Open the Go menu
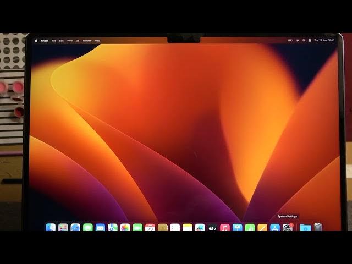The height and width of the screenshot is (264, 352). click(x=78, y=41)
